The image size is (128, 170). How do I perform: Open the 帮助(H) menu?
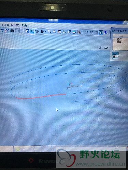25,26
